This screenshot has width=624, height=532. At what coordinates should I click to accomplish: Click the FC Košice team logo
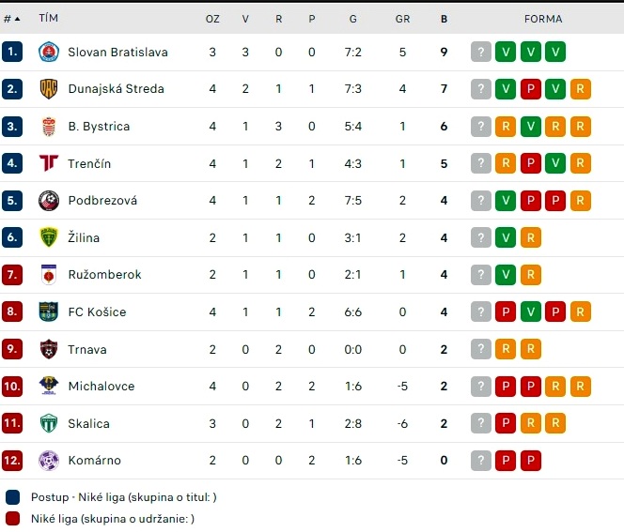[x=49, y=312]
